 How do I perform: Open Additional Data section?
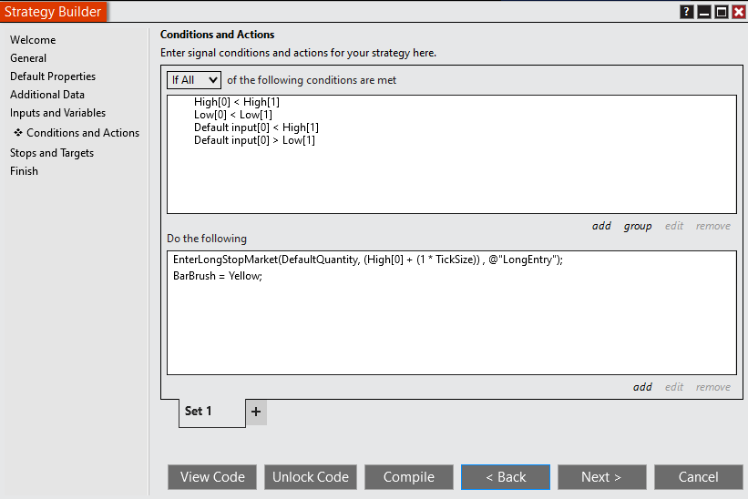coord(47,95)
